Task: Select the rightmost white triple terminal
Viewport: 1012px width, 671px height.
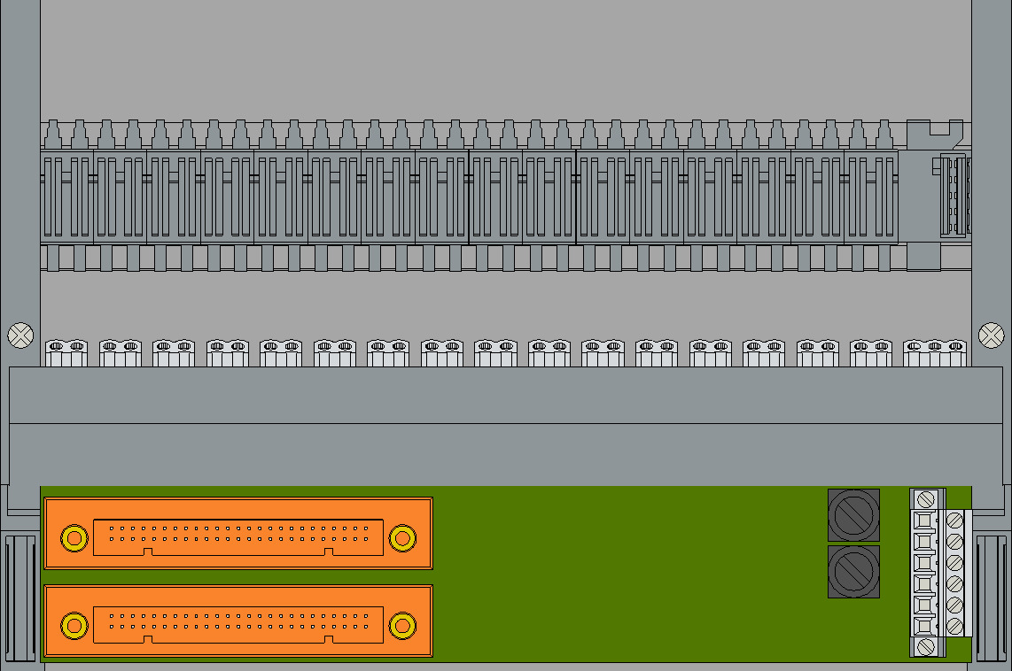Action: click(x=935, y=353)
